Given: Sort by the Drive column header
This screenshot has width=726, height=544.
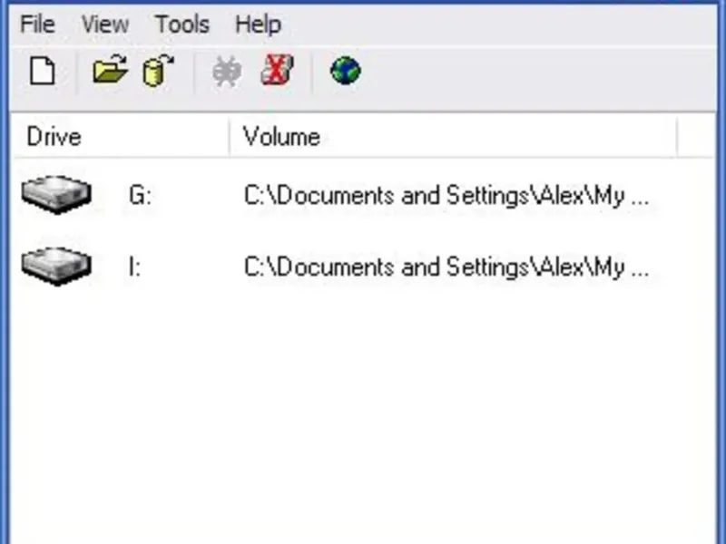Looking at the screenshot, I should (x=54, y=137).
